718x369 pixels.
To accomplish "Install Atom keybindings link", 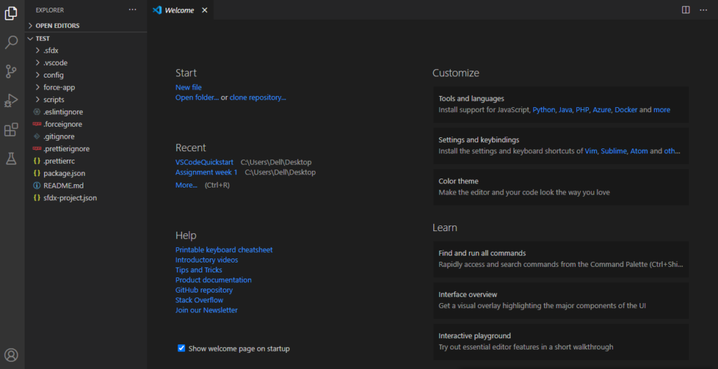I will point(639,151).
